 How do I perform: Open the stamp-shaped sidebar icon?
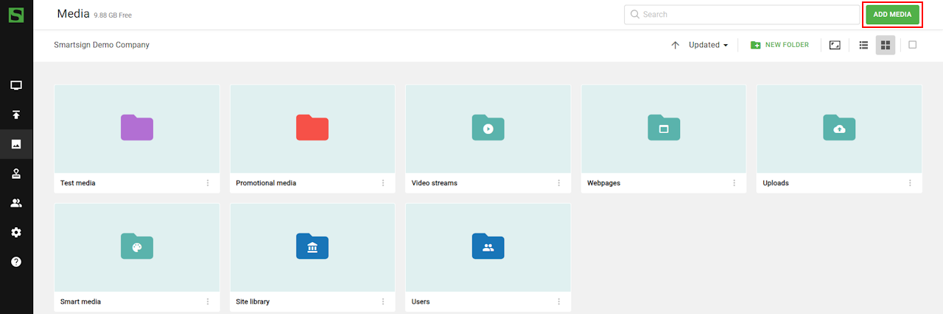(16, 174)
